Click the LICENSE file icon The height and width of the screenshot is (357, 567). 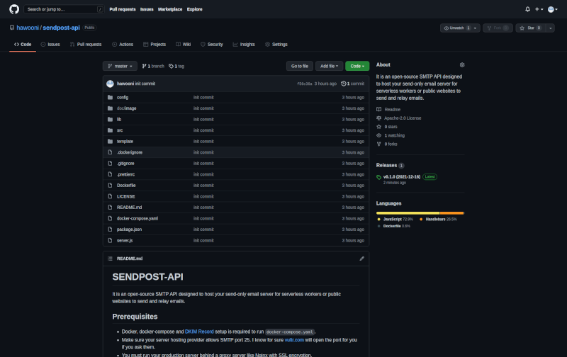110,197
